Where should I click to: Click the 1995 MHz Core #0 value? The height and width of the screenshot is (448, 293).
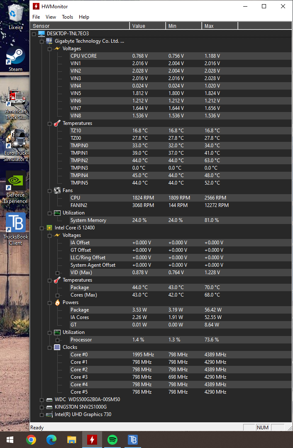(x=143, y=355)
